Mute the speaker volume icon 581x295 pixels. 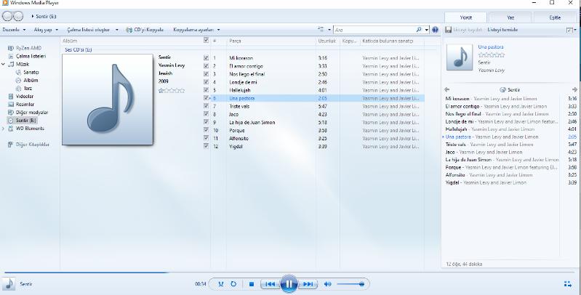(x=327, y=284)
